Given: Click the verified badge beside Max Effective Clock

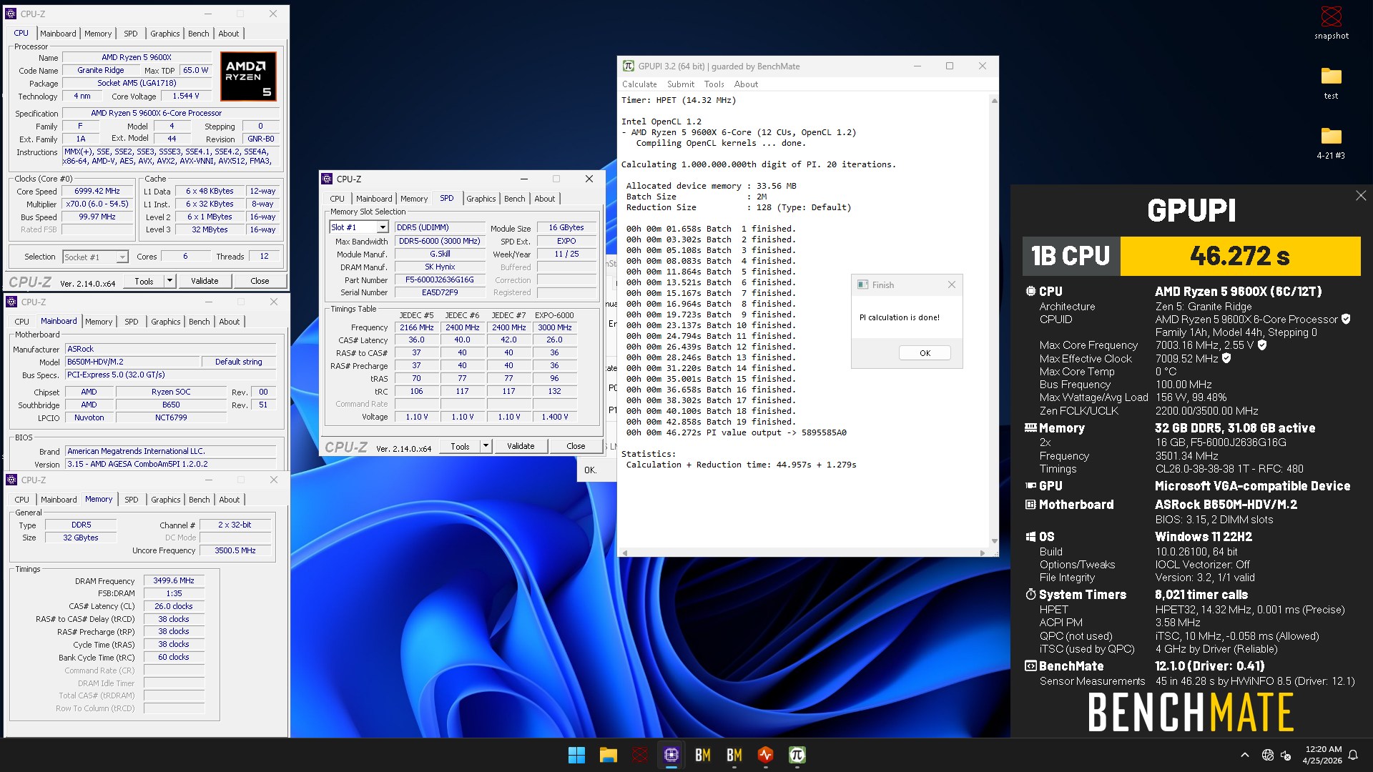Looking at the screenshot, I should tap(1226, 358).
